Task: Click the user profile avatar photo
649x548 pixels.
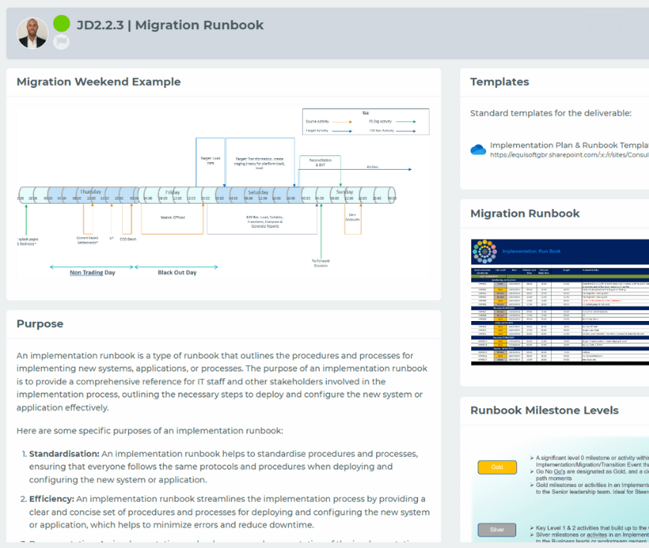Action: tap(32, 32)
